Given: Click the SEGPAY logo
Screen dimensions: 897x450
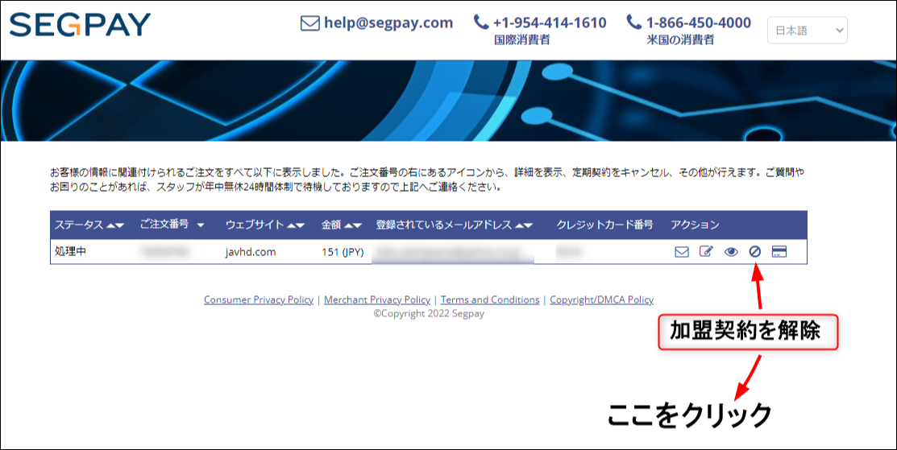Looking at the screenshot, I should 80,25.
